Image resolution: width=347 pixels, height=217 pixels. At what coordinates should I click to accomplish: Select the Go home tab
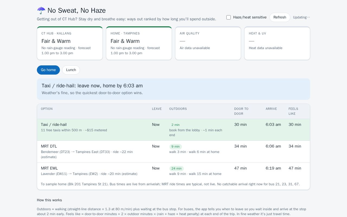pyautogui.click(x=48, y=70)
